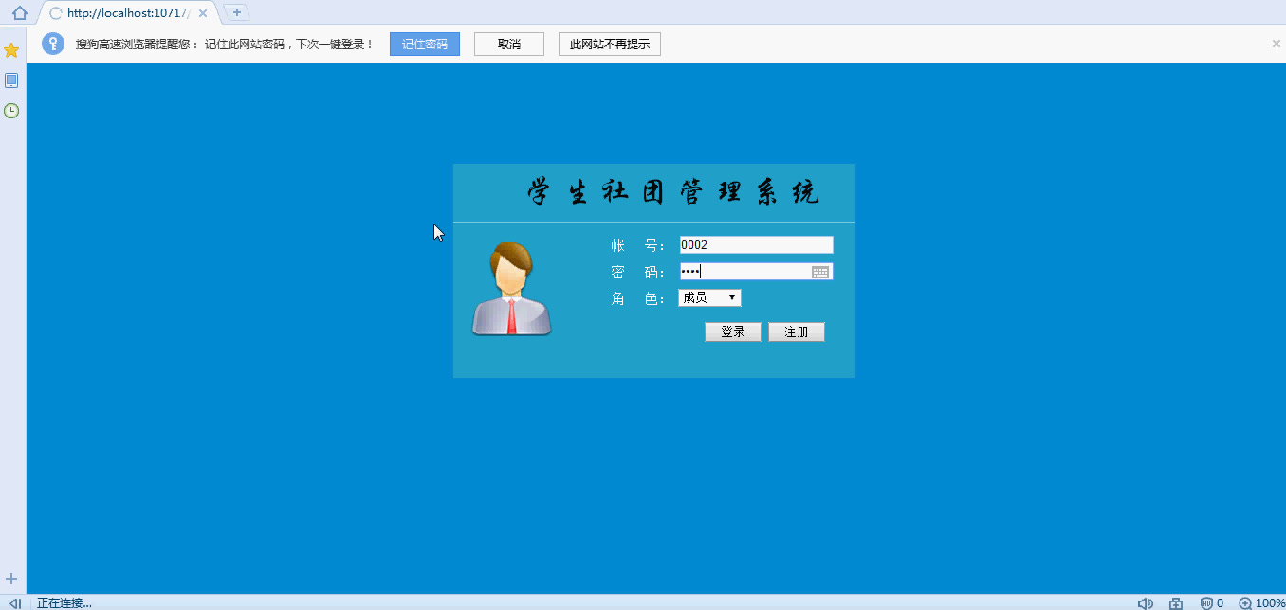
Task: Open browsing history via the clock icon
Action: (11, 110)
